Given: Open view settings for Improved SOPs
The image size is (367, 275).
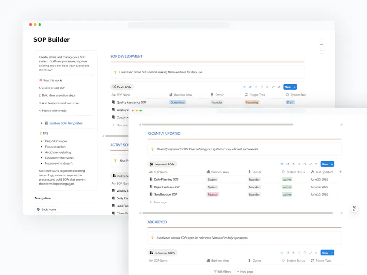Looking at the screenshot, I should (x=316, y=164).
